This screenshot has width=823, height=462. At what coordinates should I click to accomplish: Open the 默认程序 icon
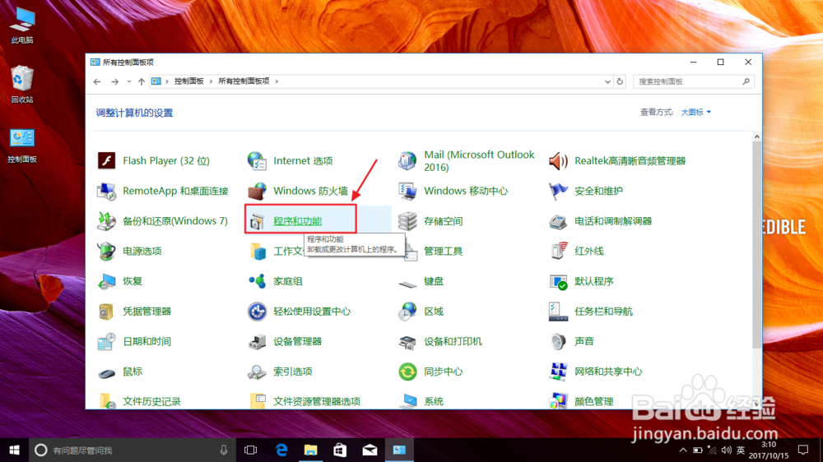pos(558,281)
